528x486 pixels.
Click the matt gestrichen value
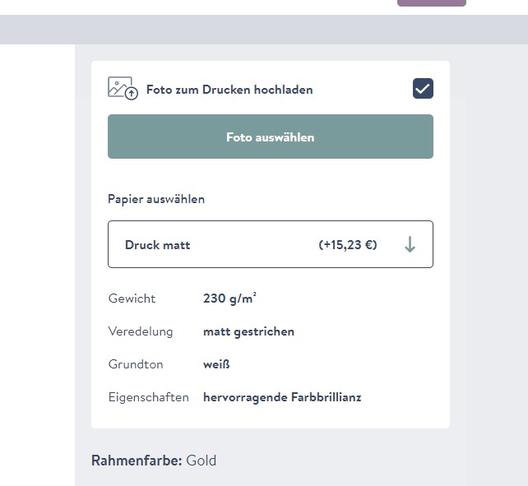248,331
